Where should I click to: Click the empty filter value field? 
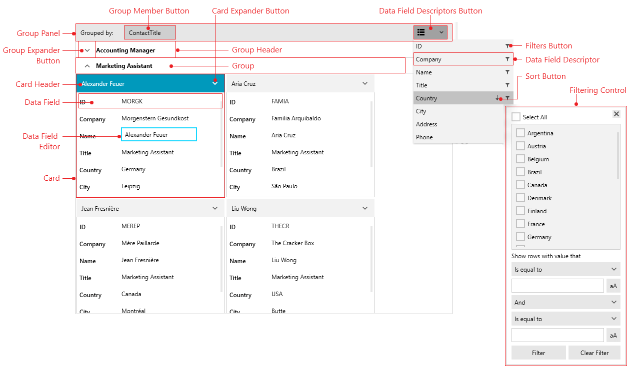click(x=557, y=285)
